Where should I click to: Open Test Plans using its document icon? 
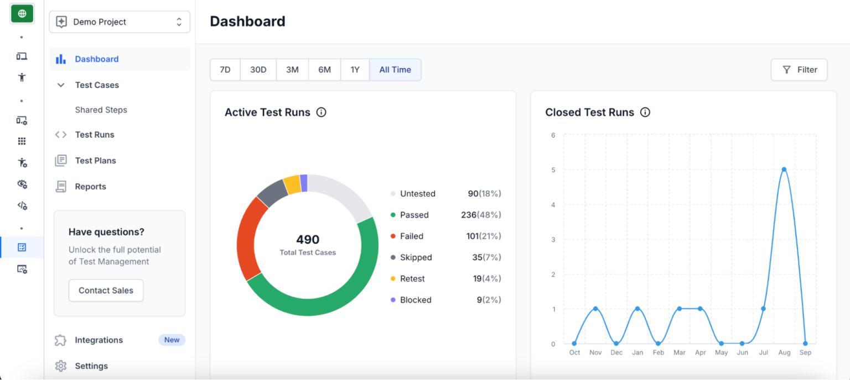tap(61, 160)
